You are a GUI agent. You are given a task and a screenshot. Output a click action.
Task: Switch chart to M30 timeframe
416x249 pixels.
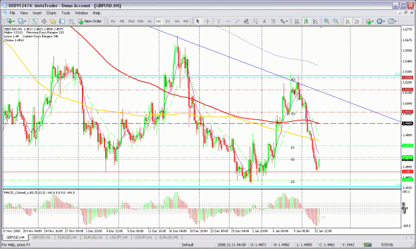[140, 21]
